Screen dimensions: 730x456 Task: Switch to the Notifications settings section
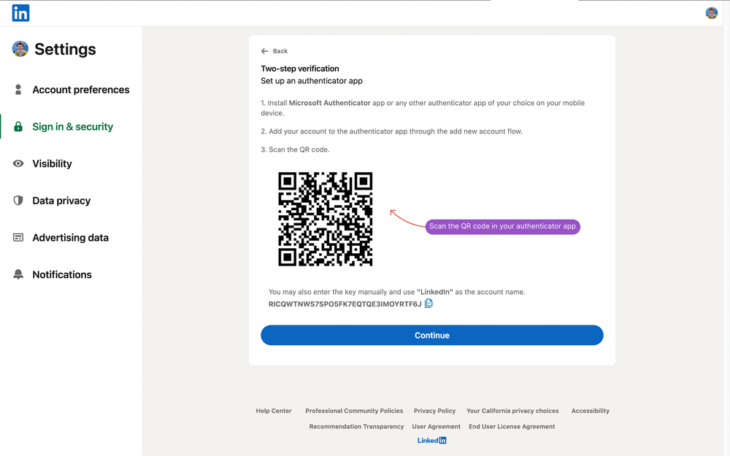coord(62,274)
